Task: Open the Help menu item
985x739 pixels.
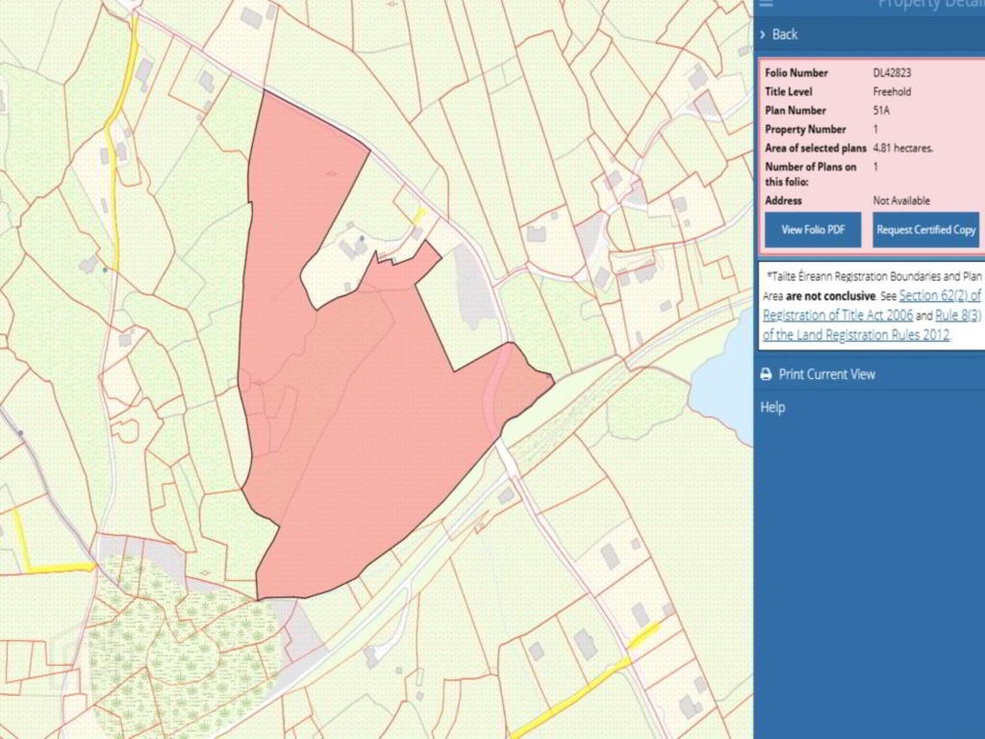Action: 772,407
